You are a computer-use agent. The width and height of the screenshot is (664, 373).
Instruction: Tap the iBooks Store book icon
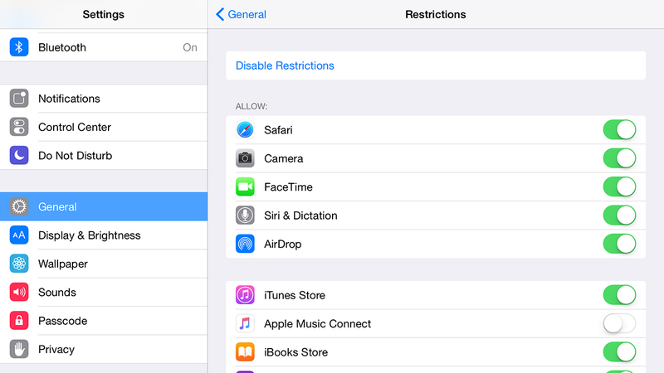245,352
